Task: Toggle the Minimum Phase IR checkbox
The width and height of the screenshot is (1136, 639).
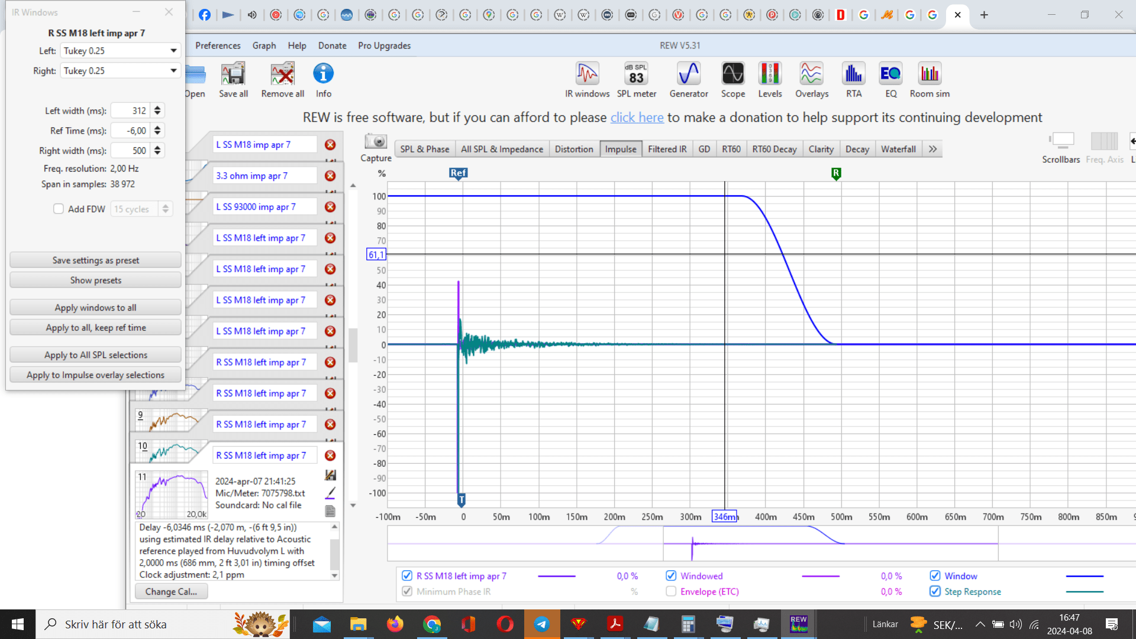Action: 407,591
